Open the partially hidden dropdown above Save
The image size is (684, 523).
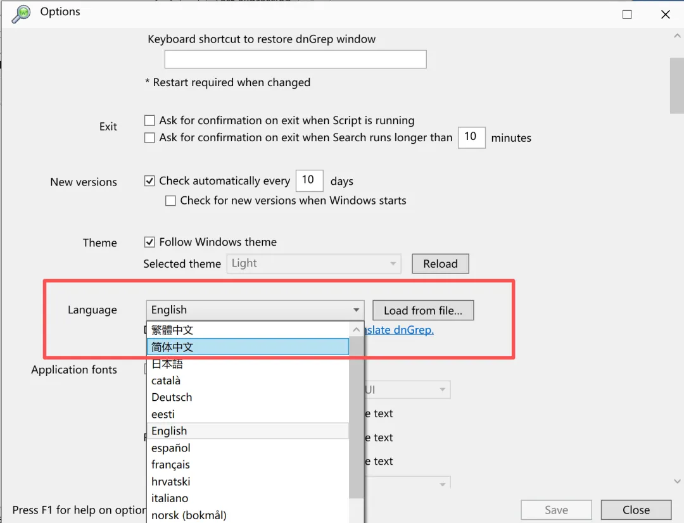point(407,482)
